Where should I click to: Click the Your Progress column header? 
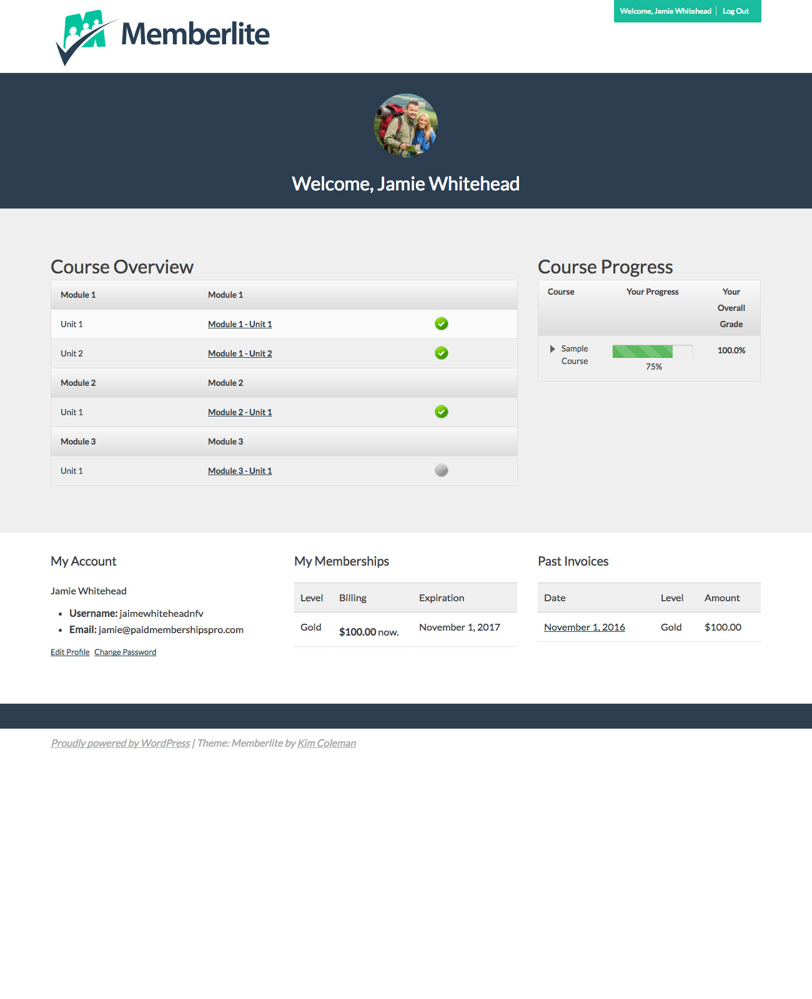point(653,292)
